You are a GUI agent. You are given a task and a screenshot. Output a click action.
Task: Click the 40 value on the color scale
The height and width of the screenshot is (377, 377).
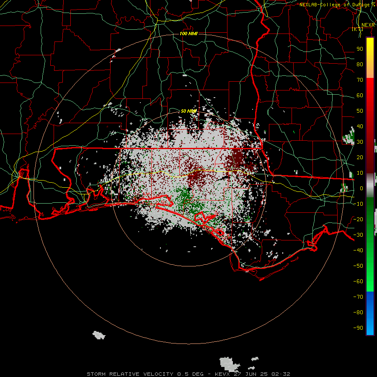coord(360,126)
